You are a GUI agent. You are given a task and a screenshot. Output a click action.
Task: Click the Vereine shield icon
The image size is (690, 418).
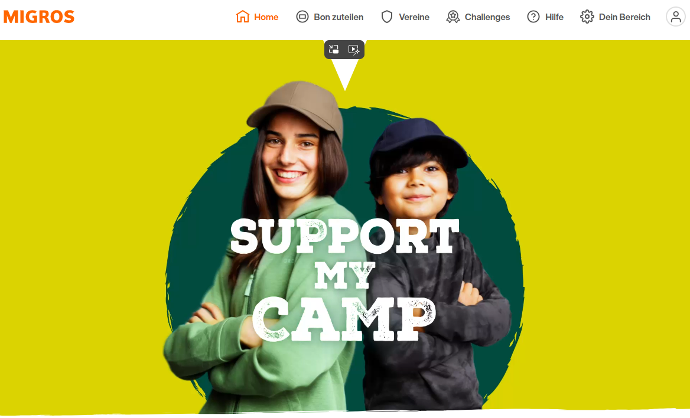tap(387, 17)
